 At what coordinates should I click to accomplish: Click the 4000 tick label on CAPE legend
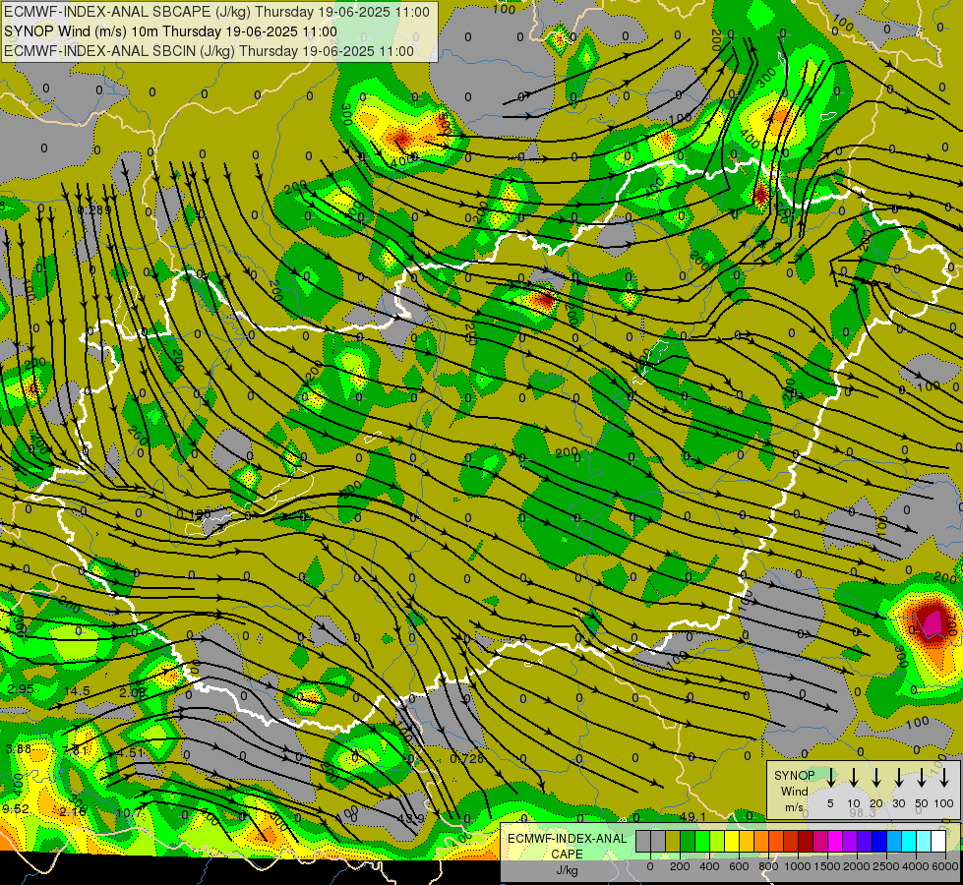(x=916, y=866)
